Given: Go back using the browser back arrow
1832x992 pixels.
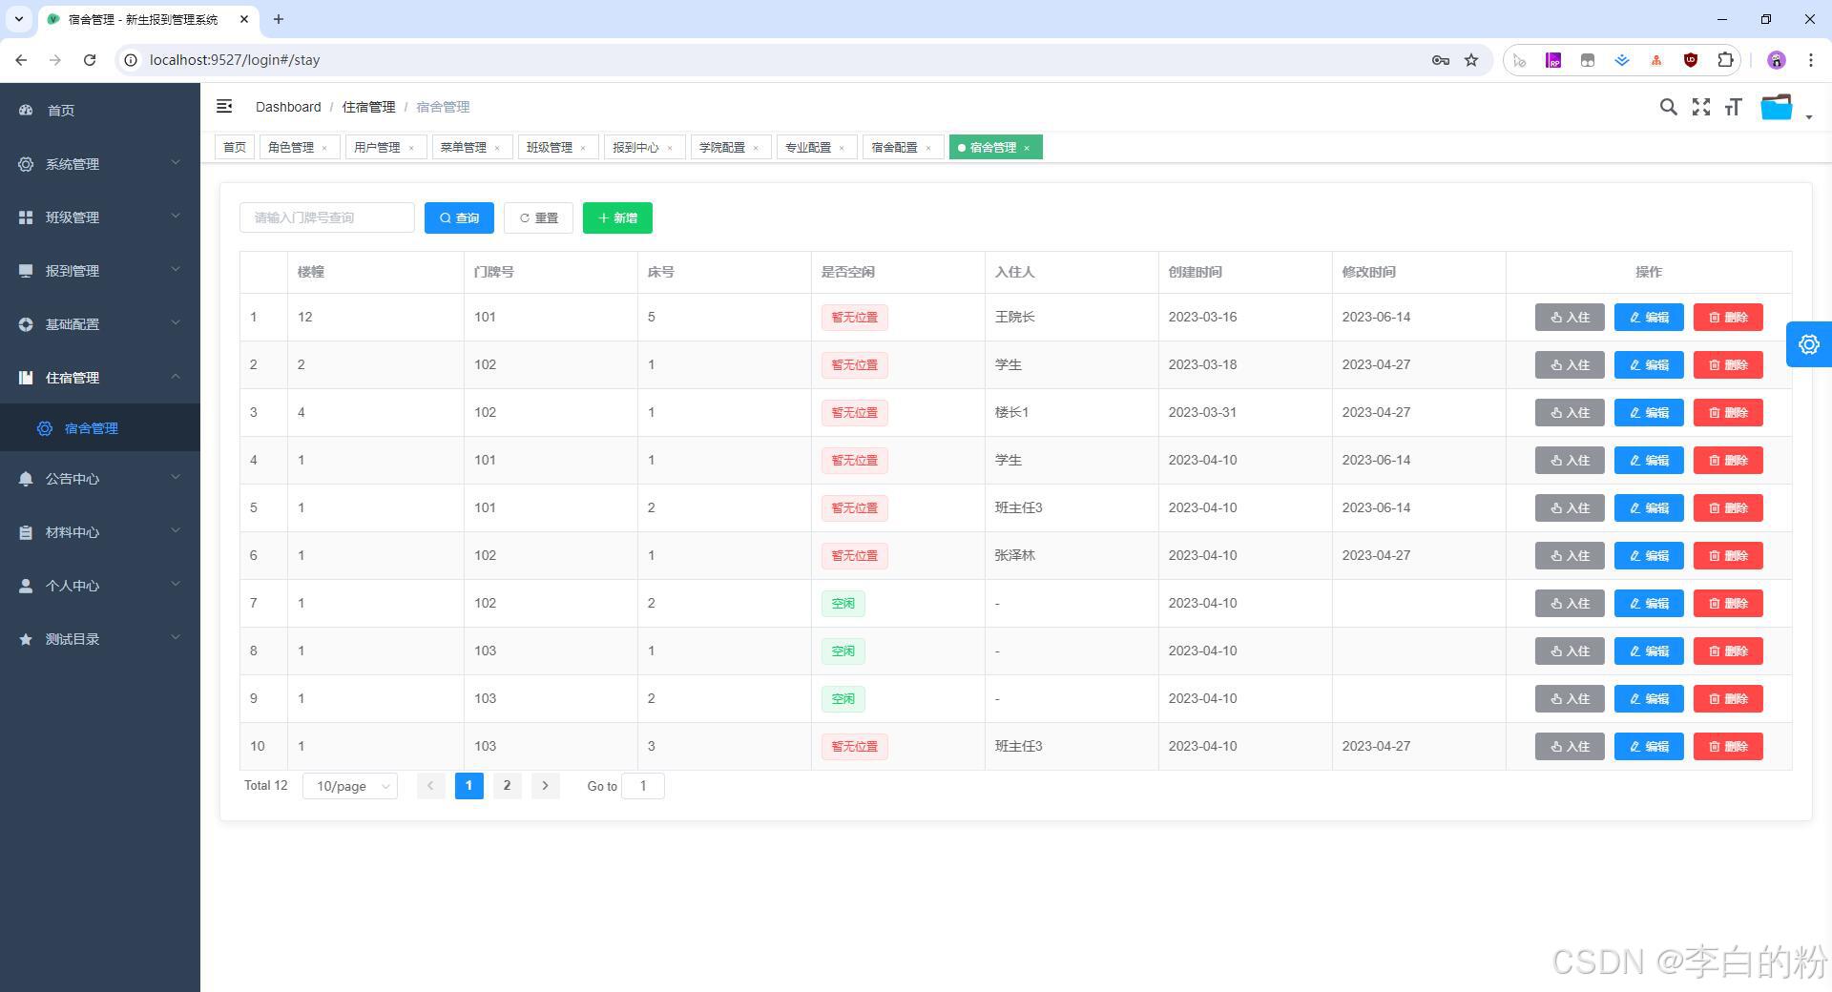Looking at the screenshot, I should [21, 60].
